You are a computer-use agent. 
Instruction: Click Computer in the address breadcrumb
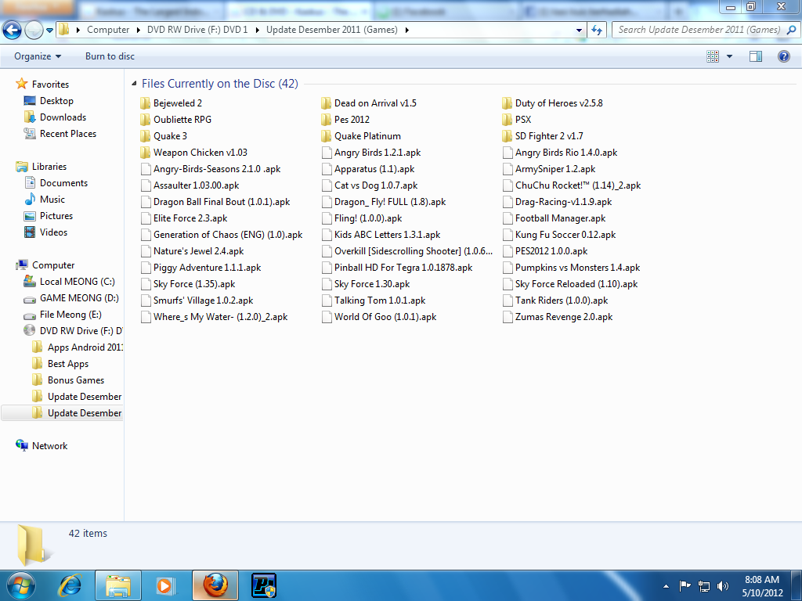click(x=108, y=30)
